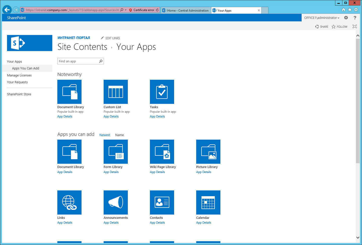The image size is (362, 245).
Task: Close the Your Apps browser tab
Action: (x=259, y=10)
